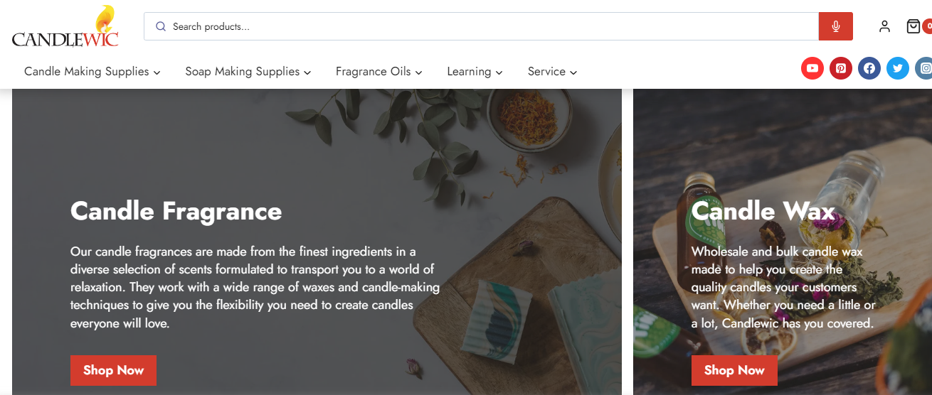
Task: Open the Twitter social link
Action: pyautogui.click(x=897, y=68)
